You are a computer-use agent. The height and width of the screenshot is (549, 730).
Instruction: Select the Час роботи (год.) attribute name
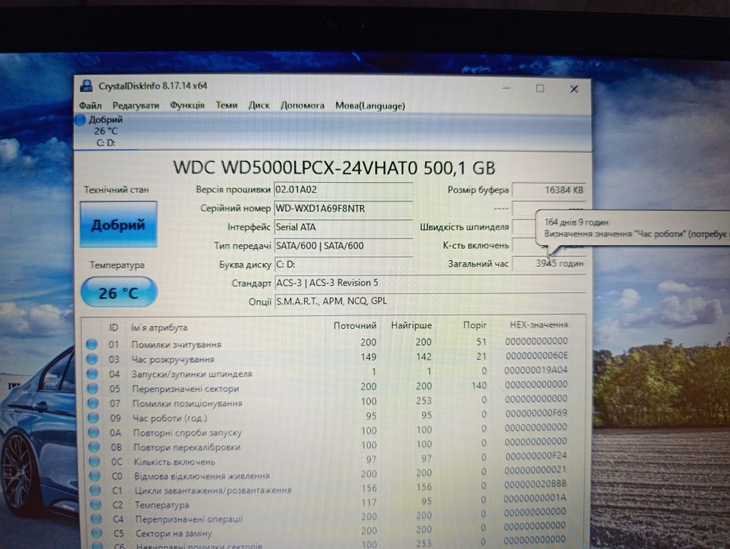tap(170, 418)
